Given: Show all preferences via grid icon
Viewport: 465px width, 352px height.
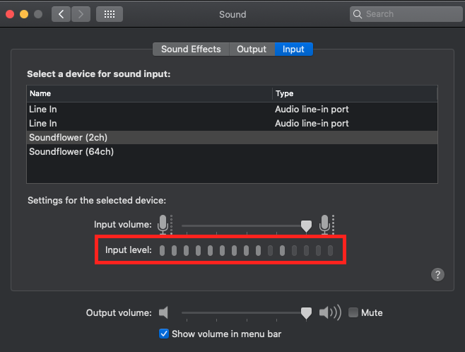Looking at the screenshot, I should point(110,14).
